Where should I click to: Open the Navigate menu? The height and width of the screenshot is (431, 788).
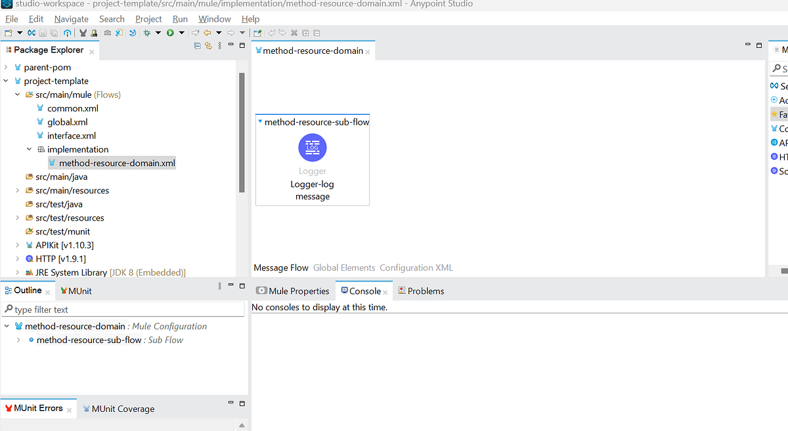click(70, 18)
